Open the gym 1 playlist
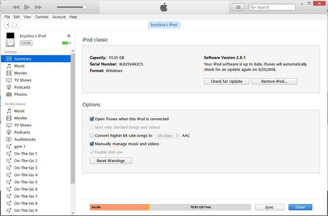The height and width of the screenshot is (216, 328). tap(36, 146)
